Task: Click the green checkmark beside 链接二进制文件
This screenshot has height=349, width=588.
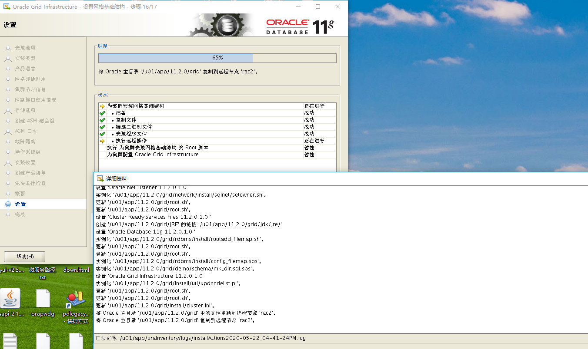Action: click(x=103, y=127)
